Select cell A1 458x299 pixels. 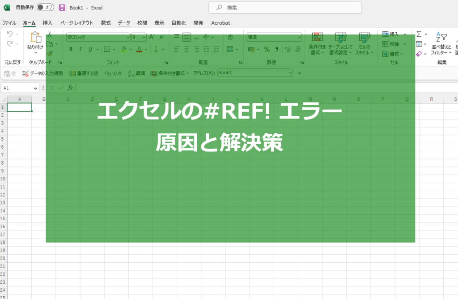(x=20, y=107)
